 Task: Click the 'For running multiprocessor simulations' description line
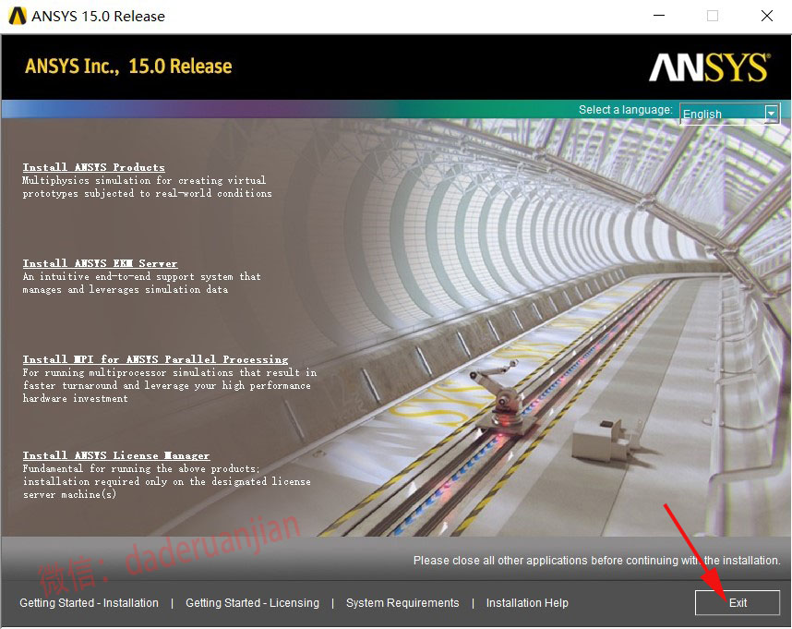pos(170,372)
